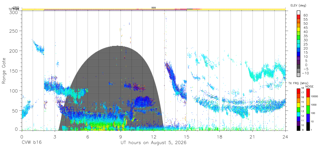Click the light gray ELEV swatch below -10
321x148 pixels.
(299, 75)
